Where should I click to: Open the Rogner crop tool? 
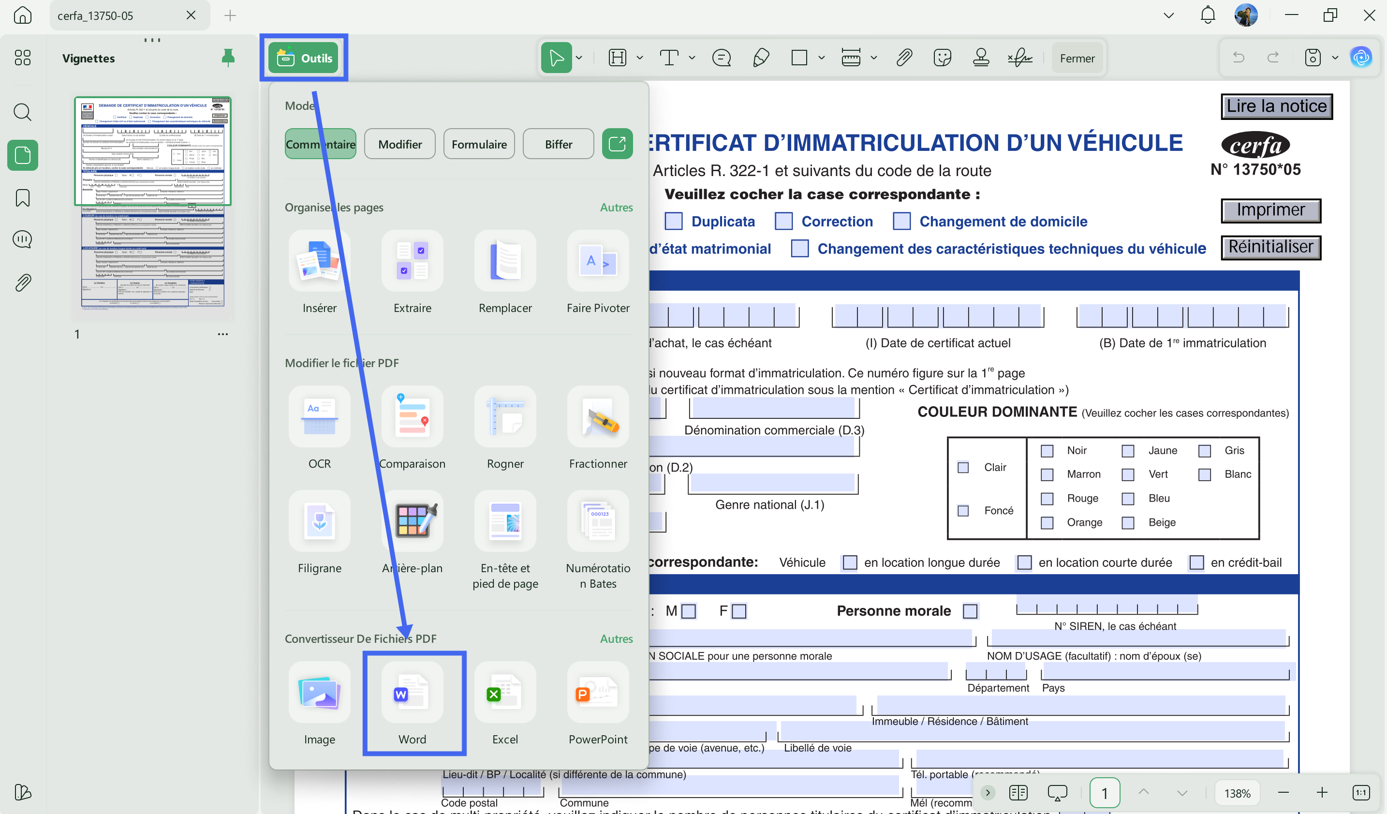tap(505, 416)
